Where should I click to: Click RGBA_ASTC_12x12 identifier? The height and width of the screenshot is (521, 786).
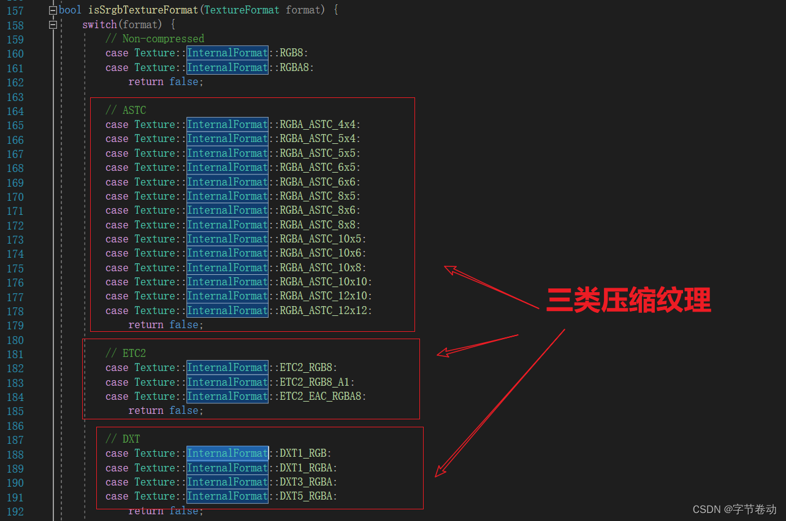pos(324,310)
